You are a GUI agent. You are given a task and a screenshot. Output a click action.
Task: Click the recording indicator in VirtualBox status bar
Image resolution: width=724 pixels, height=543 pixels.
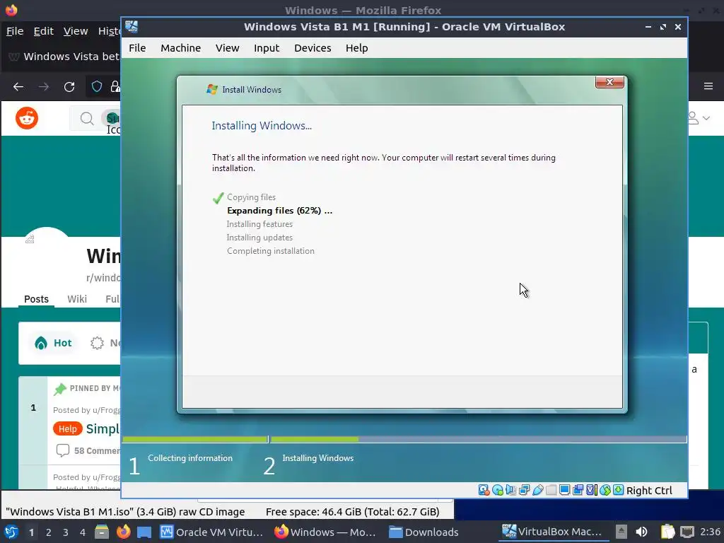[x=578, y=490]
